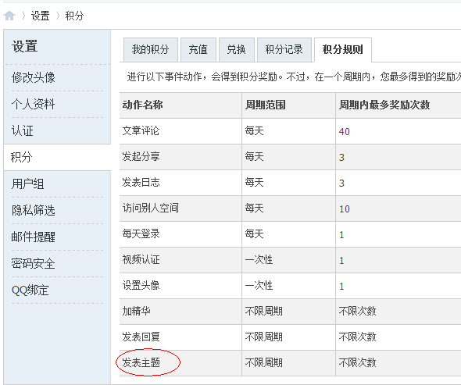
Task: Open QQ绑定 sidebar item
Action: click(x=30, y=291)
